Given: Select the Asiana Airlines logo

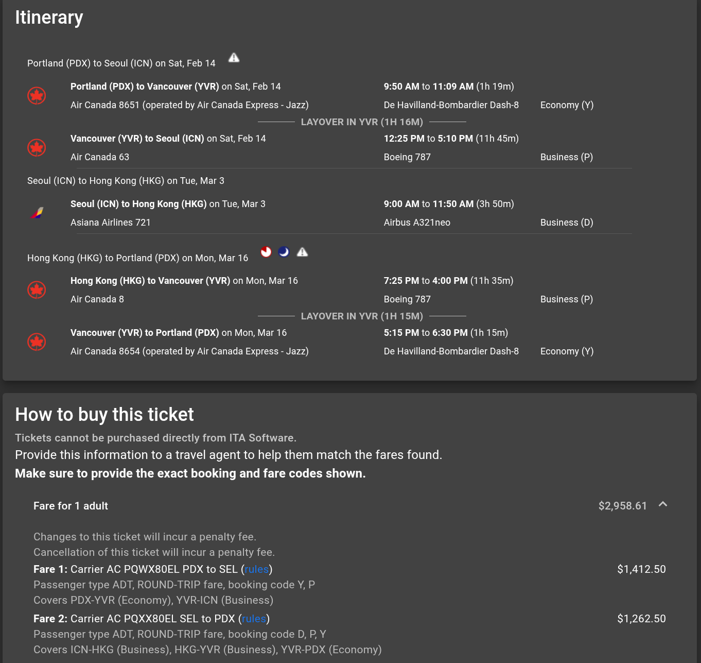Looking at the screenshot, I should (37, 212).
